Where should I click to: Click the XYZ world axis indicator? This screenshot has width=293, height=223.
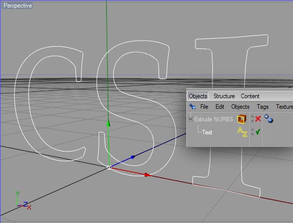coord(23,200)
